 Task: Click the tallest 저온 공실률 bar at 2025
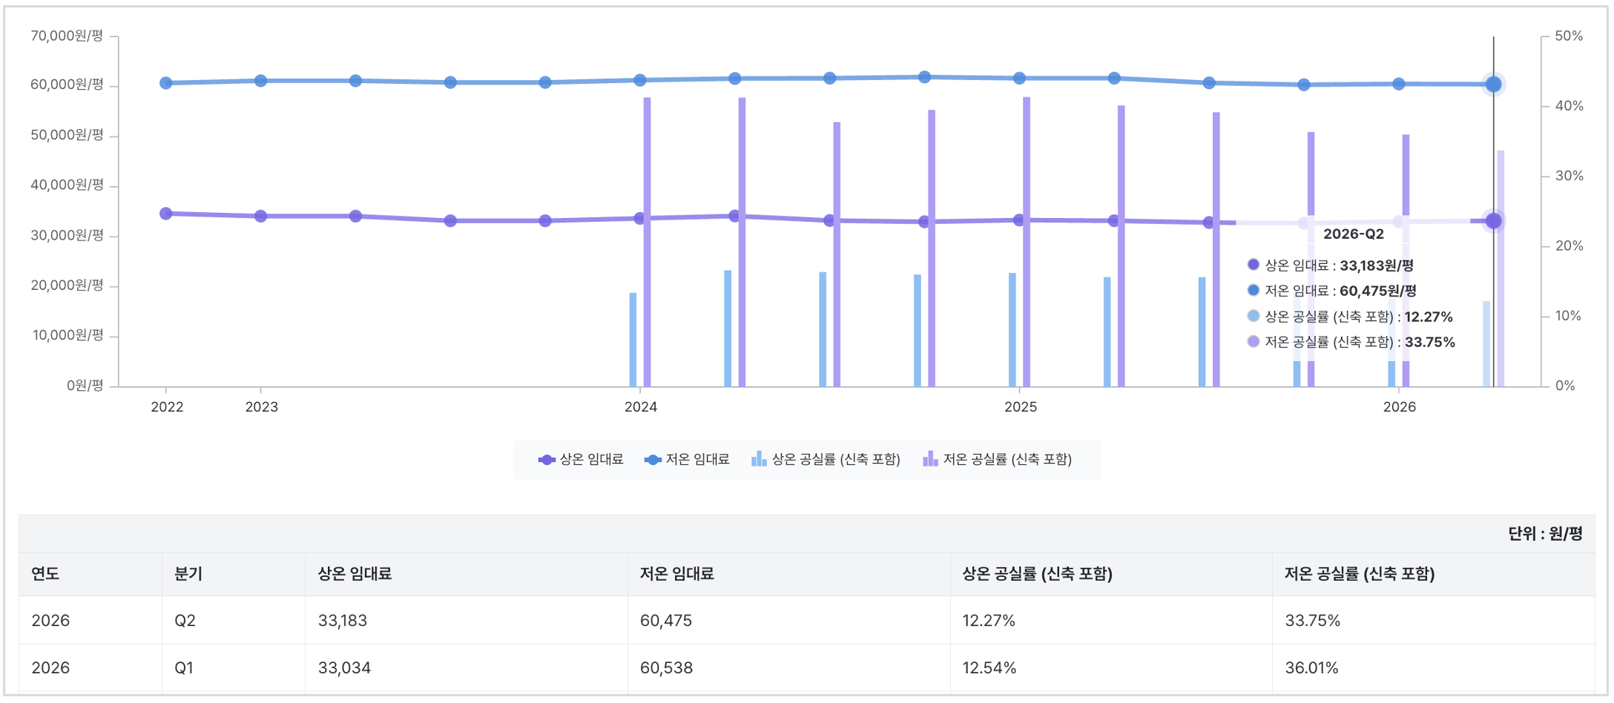click(1027, 242)
